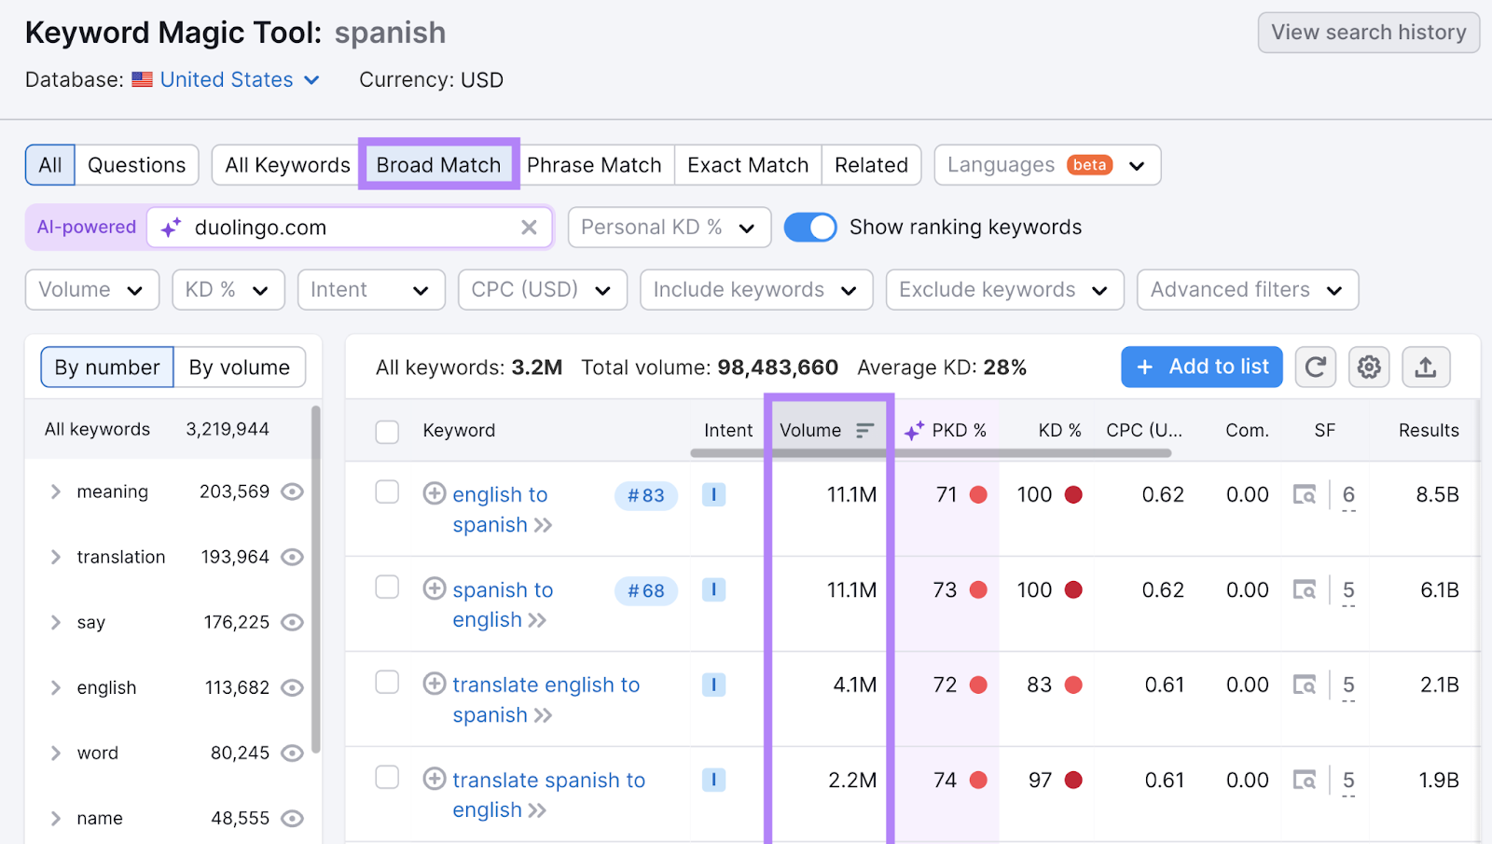Open the Intent filter dropdown
Image resolution: width=1492 pixels, height=844 pixels.
pyautogui.click(x=370, y=289)
